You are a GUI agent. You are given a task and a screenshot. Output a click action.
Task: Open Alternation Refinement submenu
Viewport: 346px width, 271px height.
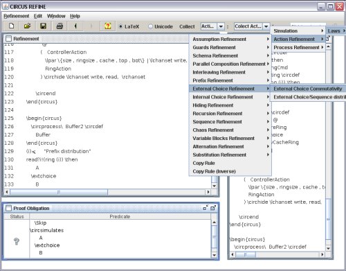pyautogui.click(x=230, y=147)
